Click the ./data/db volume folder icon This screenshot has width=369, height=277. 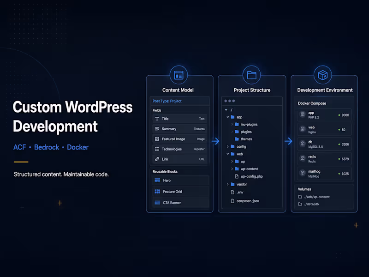coord(300,204)
